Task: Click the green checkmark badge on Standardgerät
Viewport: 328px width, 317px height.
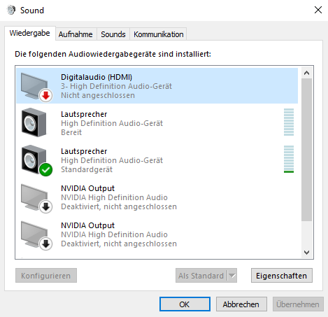Action: point(46,169)
